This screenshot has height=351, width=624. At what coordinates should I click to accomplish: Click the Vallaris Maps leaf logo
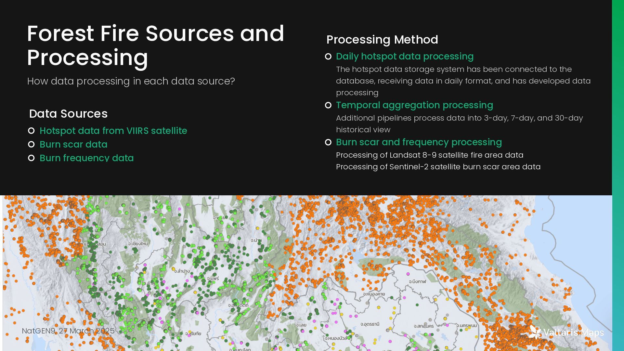[x=535, y=332]
